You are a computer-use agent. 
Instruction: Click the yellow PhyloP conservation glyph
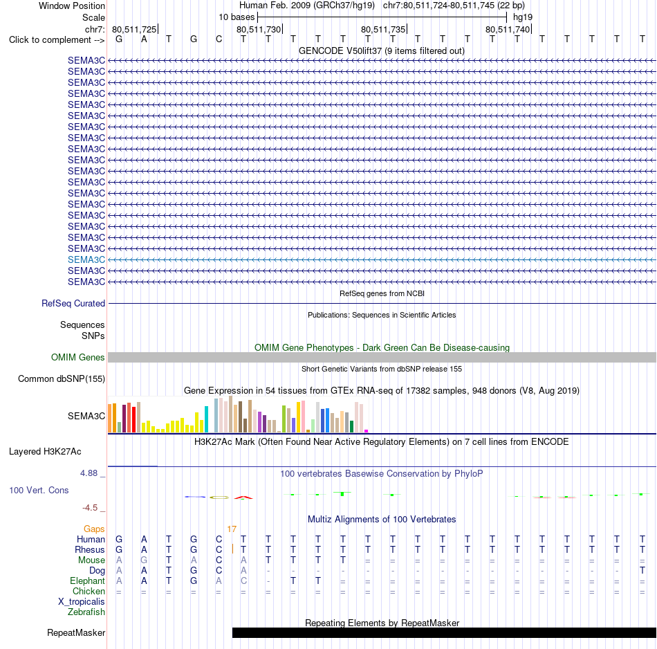219,497
